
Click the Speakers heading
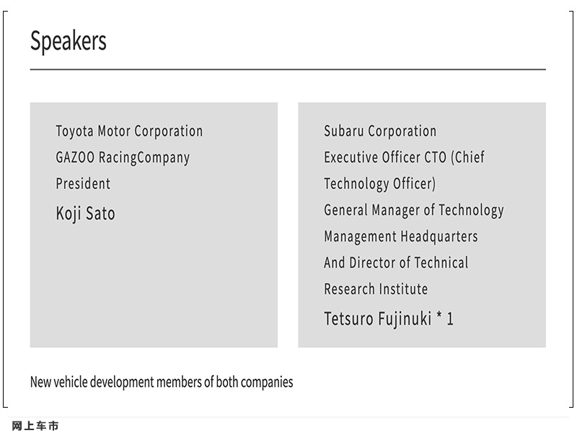tap(68, 41)
